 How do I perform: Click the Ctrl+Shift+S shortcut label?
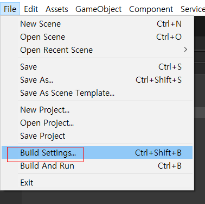pos(158,80)
